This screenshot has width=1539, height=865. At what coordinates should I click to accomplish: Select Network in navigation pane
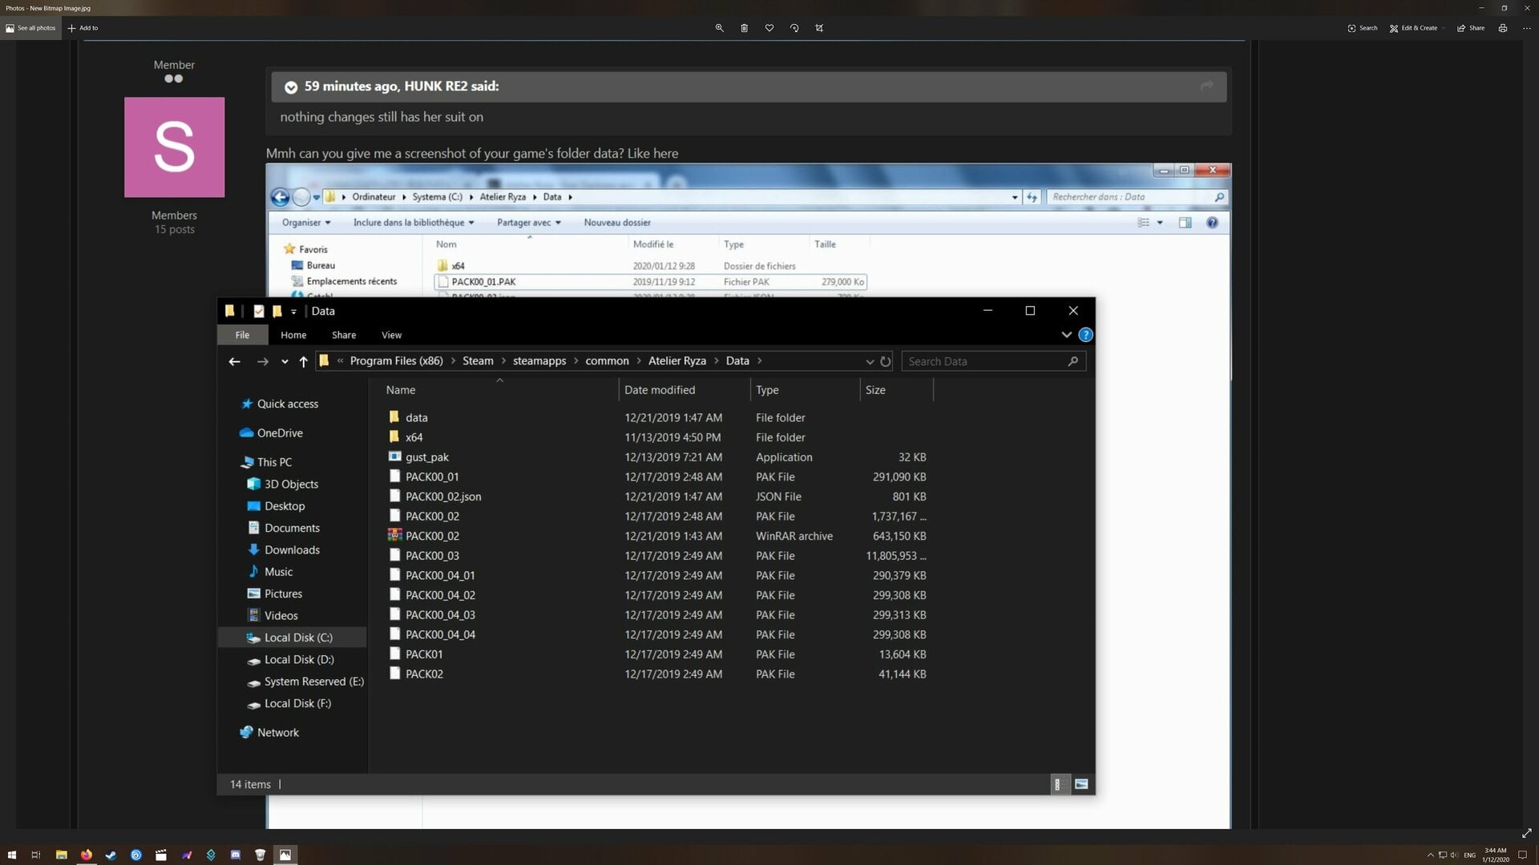[277, 733]
